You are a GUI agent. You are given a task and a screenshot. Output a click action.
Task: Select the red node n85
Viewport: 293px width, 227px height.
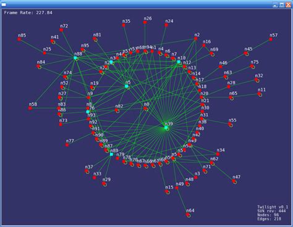click(x=19, y=39)
